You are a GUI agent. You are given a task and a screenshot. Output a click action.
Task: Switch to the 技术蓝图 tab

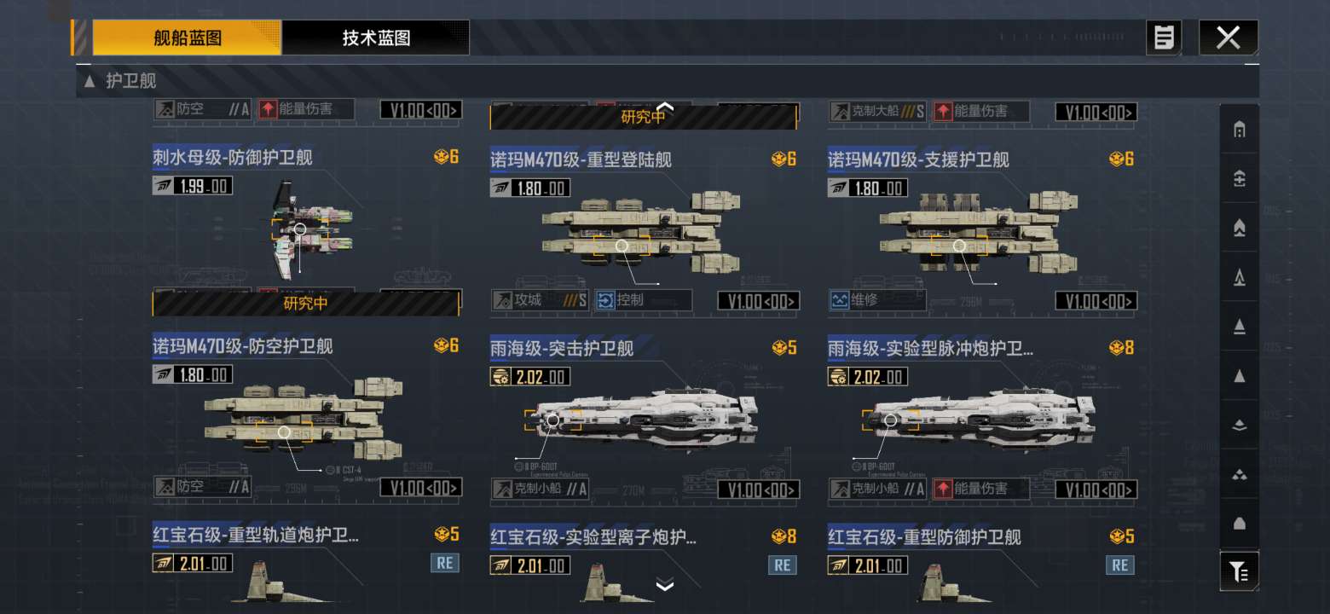(x=376, y=38)
